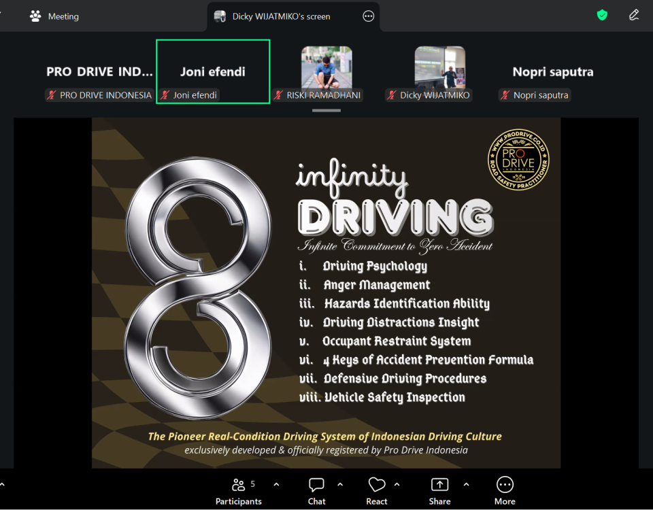Click the Pro Drive logo badge on slide
The width and height of the screenshot is (653, 510).
[x=518, y=159]
